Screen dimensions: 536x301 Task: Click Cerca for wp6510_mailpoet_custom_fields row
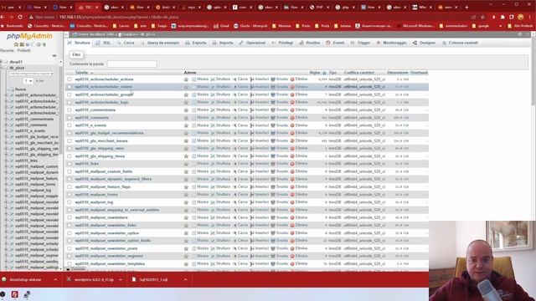(x=240, y=171)
